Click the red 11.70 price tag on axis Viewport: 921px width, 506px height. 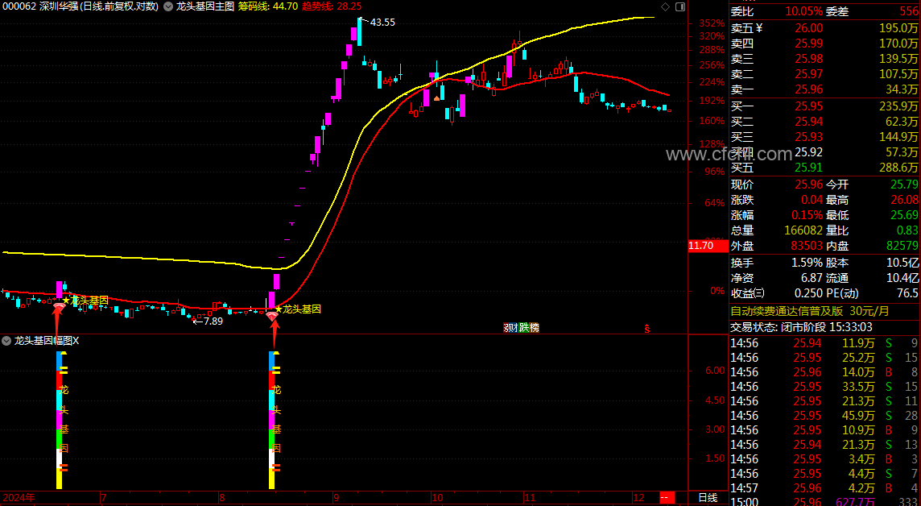(708, 246)
